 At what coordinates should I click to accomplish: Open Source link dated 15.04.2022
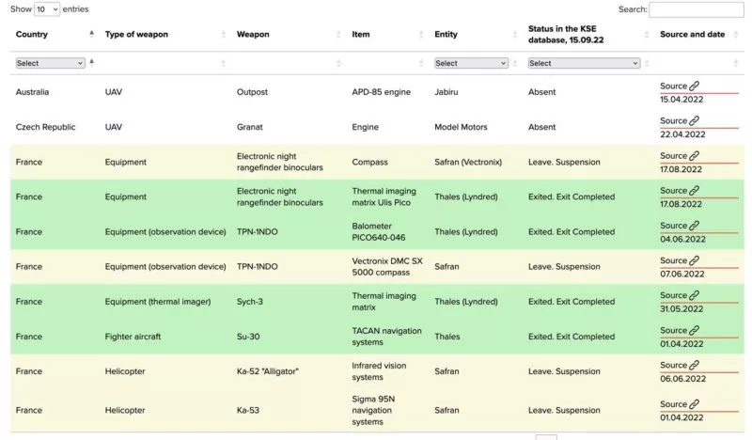coord(679,86)
